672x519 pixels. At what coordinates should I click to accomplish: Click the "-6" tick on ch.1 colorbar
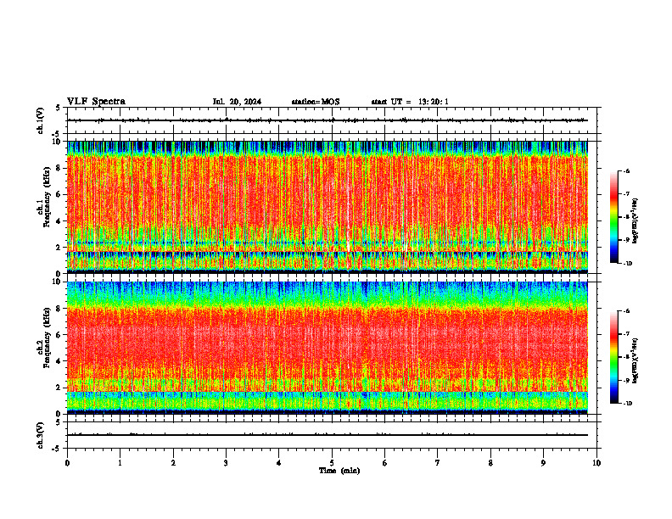[626, 170]
